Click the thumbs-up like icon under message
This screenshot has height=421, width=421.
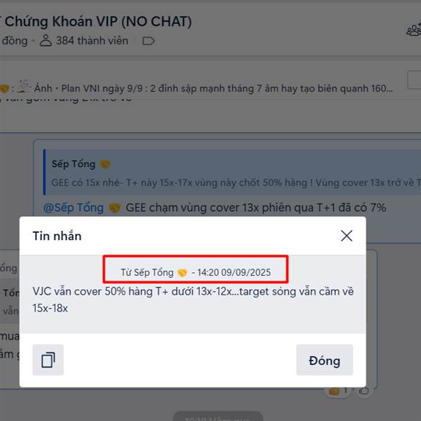(363, 391)
